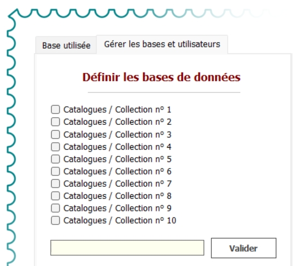Toggle the Collection n° 9 checkbox
This screenshot has height=266, width=299.
[56, 208]
